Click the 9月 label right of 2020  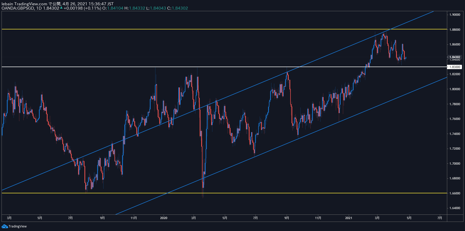pos(287,218)
